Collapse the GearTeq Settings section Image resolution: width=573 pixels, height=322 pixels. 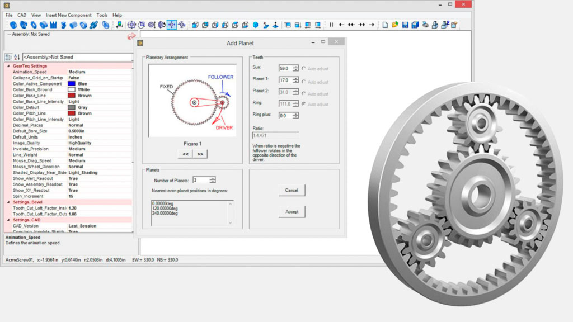tap(8, 66)
